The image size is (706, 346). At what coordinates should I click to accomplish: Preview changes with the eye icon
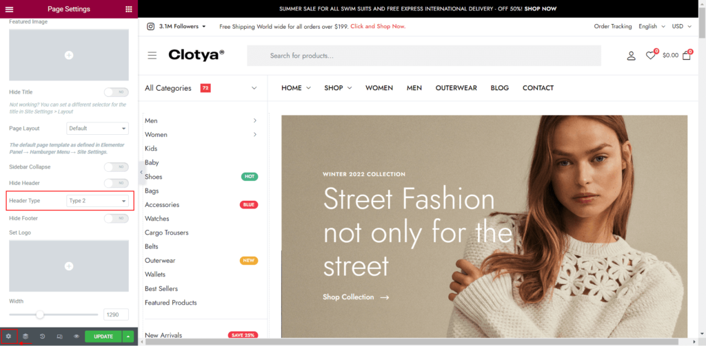coord(77,336)
